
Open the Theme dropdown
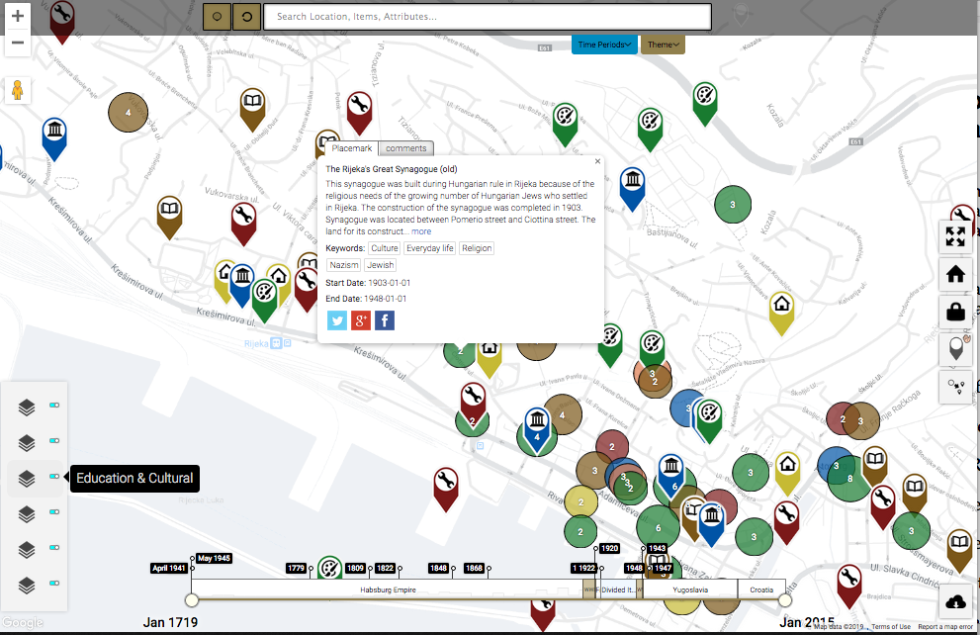(x=663, y=45)
